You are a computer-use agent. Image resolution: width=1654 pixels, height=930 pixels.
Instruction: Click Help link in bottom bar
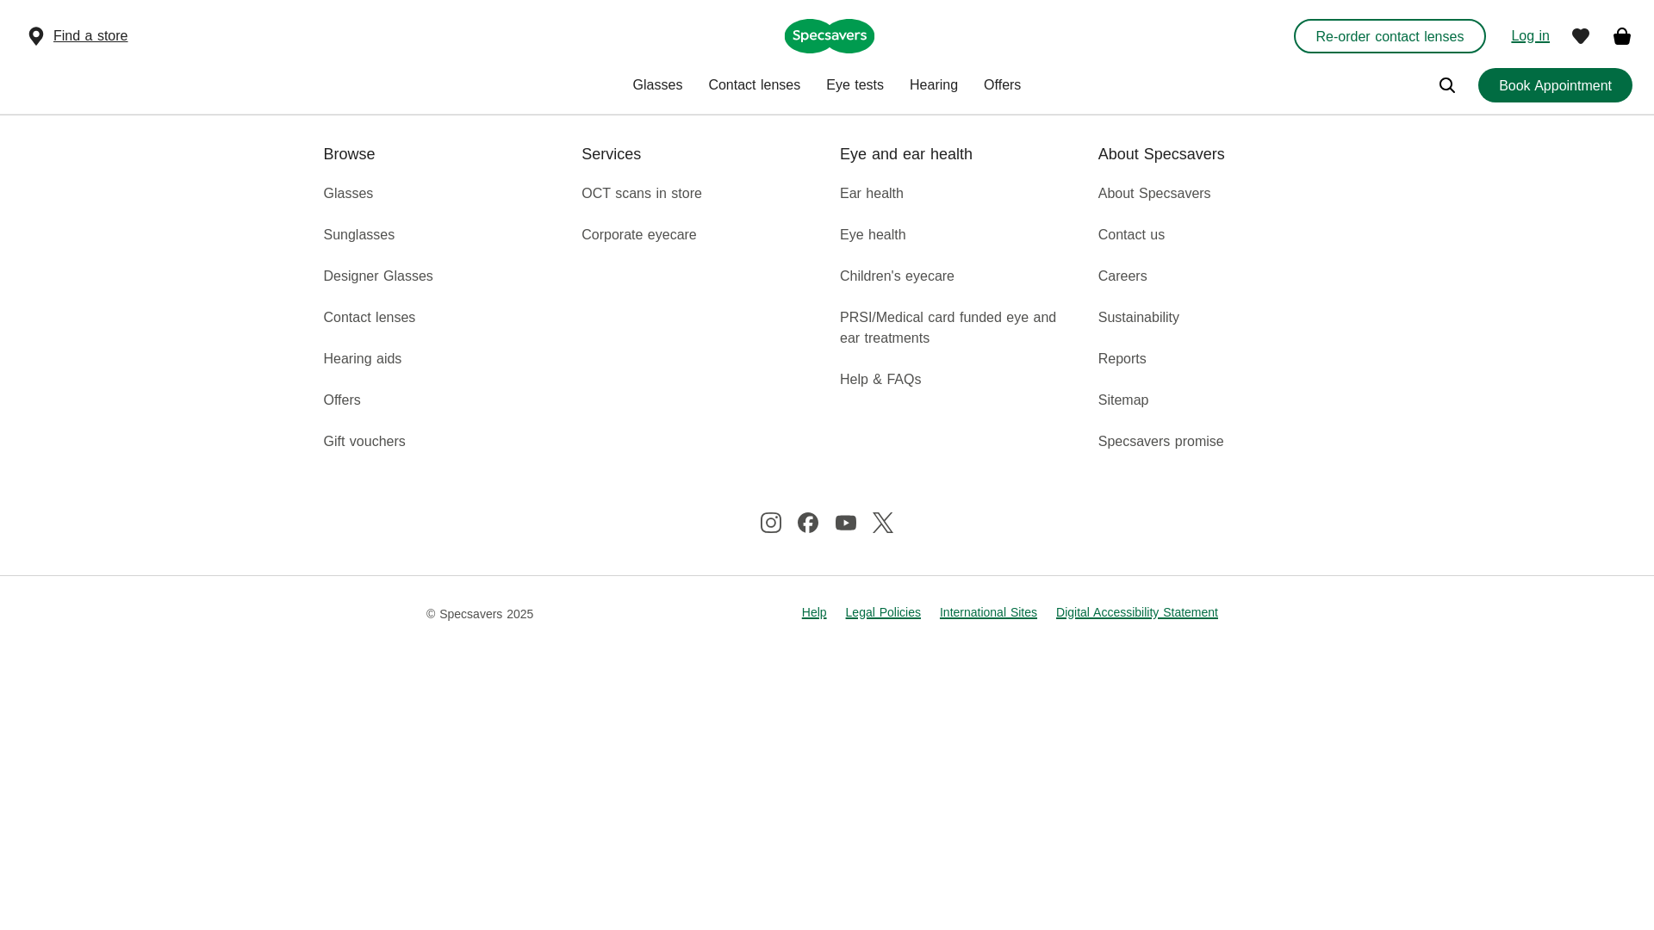[813, 612]
